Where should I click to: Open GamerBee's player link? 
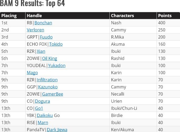[52, 94]
